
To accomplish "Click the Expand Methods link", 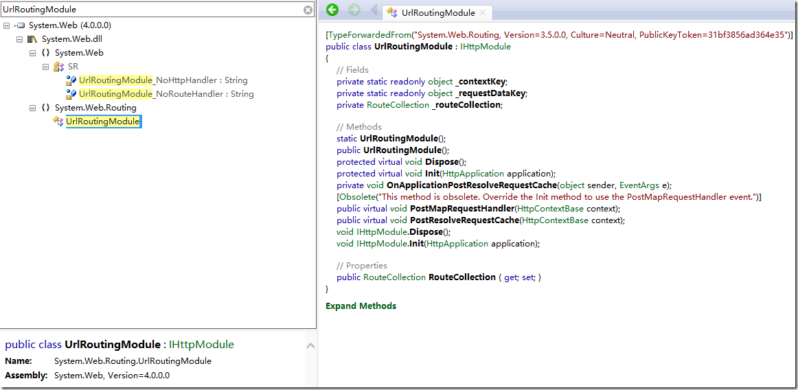I will coord(361,306).
